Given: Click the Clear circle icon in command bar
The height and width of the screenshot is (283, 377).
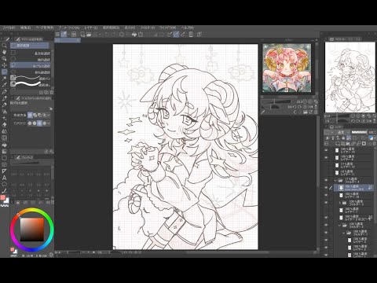Looking at the screenshot, I should 122,35.
